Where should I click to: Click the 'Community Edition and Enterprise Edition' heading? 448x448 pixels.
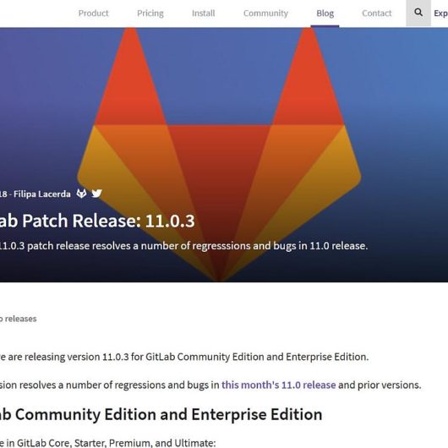[168, 414]
